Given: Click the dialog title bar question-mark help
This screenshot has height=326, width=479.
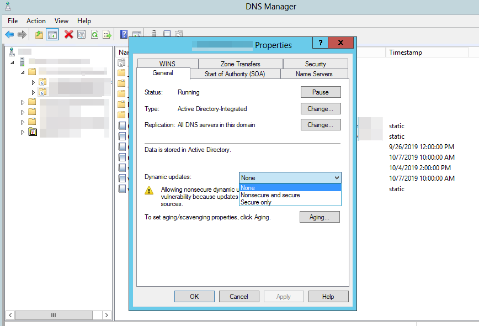Looking at the screenshot, I should 320,43.
